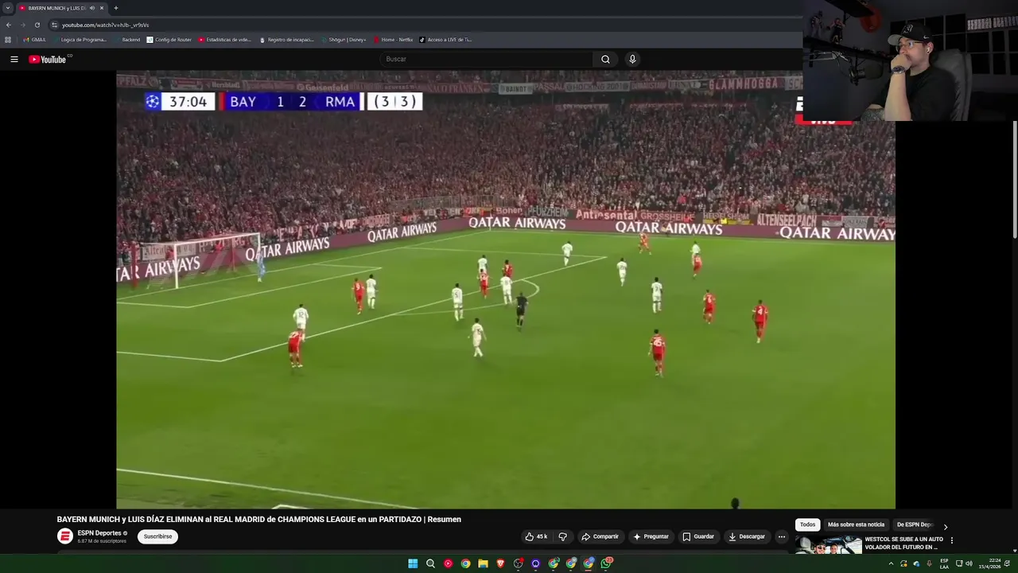Open the apps grid bookmark icon
The height and width of the screenshot is (573, 1018).
(8, 40)
